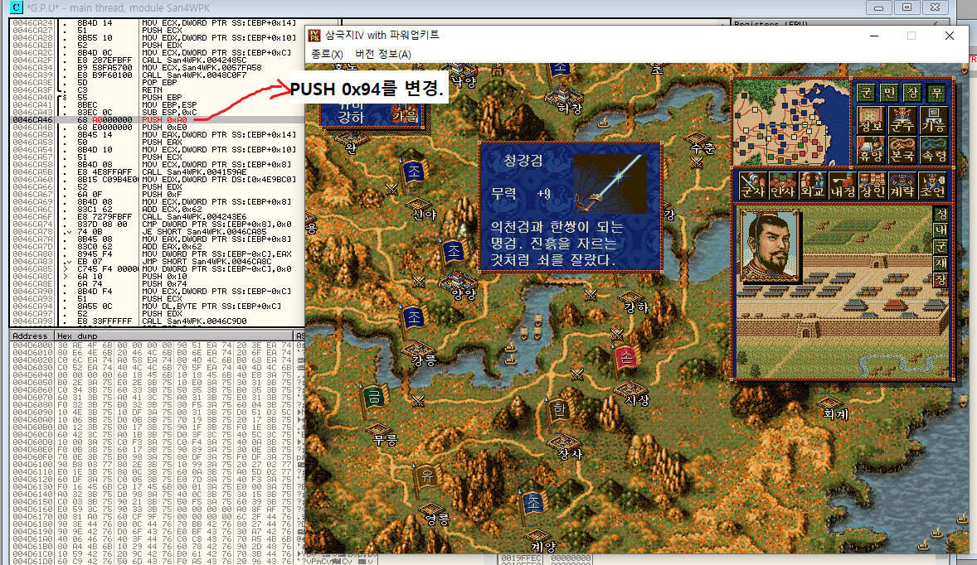Select the PUSH 0xF instruction row
This screenshot has width=977, height=565.
[x=157, y=194]
